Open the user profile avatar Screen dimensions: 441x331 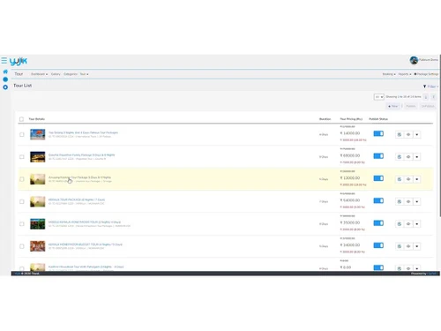[x=414, y=60]
